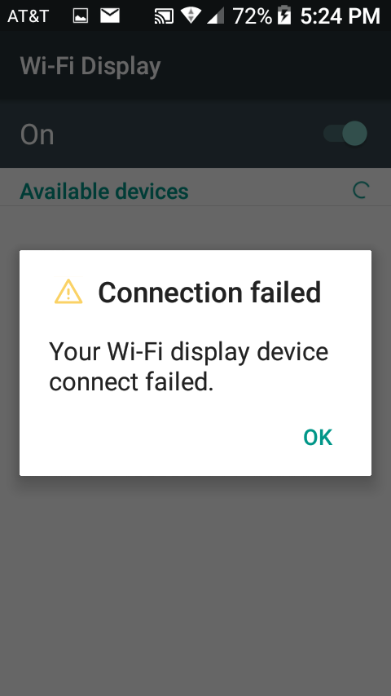391x696 pixels.
Task: Tap the Available devices header
Action: 104,192
